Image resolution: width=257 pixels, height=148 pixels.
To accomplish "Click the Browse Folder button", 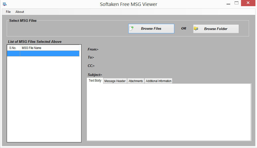I will pyautogui.click(x=216, y=29).
